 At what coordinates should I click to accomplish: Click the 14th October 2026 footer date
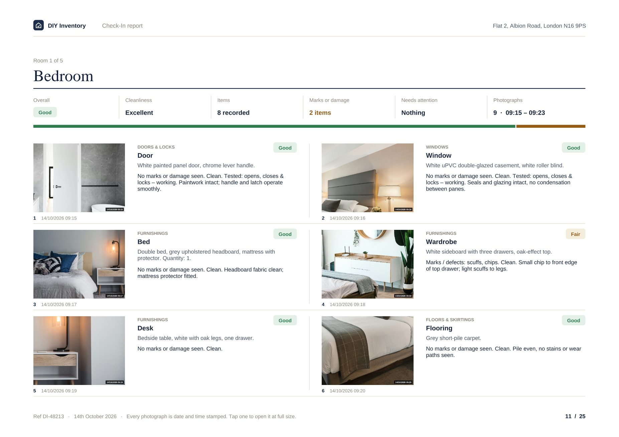[x=95, y=416]
